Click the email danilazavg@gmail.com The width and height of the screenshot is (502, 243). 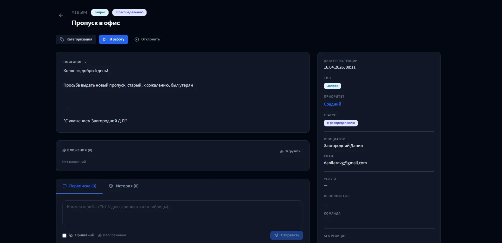pyautogui.click(x=345, y=163)
